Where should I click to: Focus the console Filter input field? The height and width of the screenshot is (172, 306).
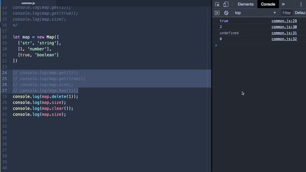pyautogui.click(x=286, y=13)
